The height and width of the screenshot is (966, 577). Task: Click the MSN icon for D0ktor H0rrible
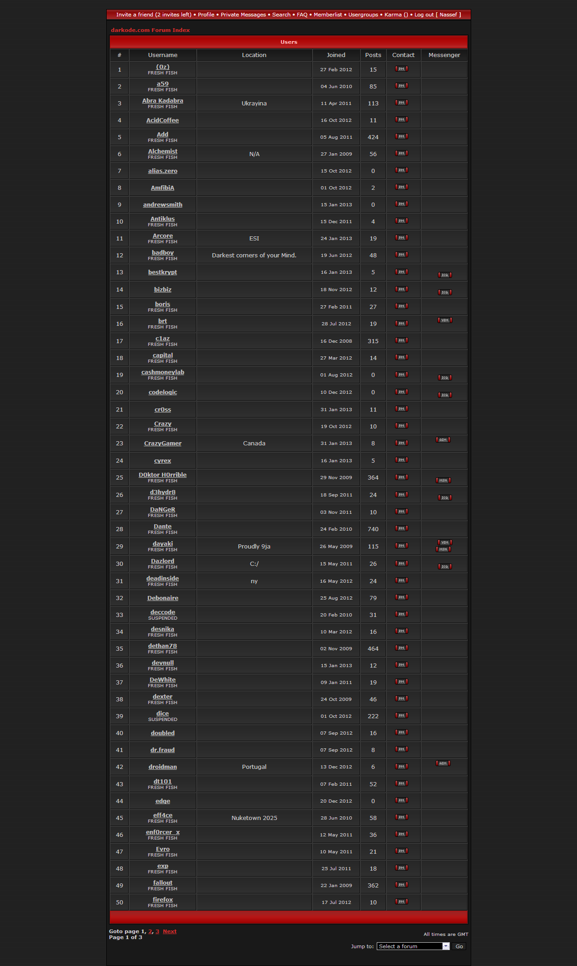[443, 480]
